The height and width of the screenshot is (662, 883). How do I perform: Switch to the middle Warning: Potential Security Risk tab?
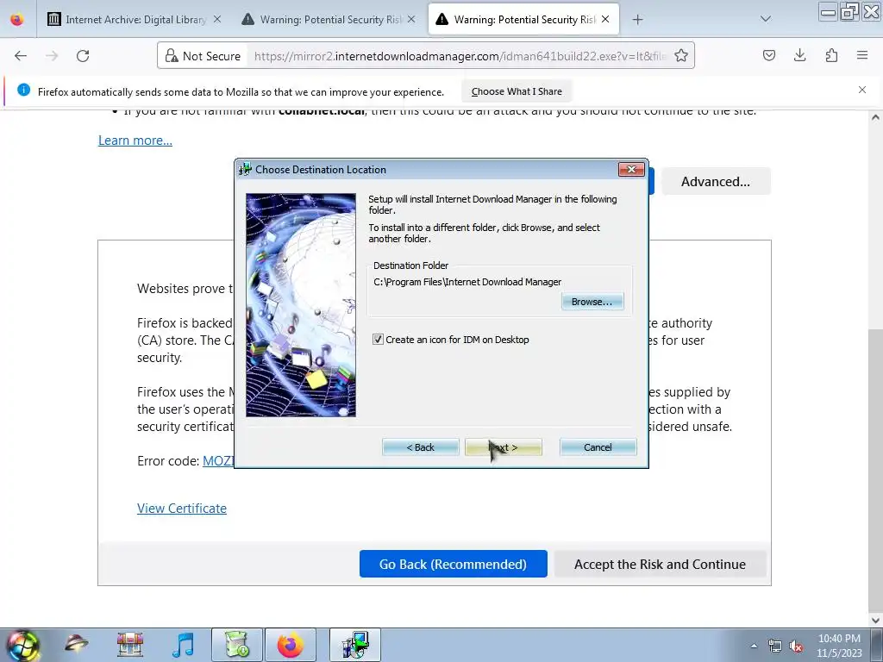point(330,20)
